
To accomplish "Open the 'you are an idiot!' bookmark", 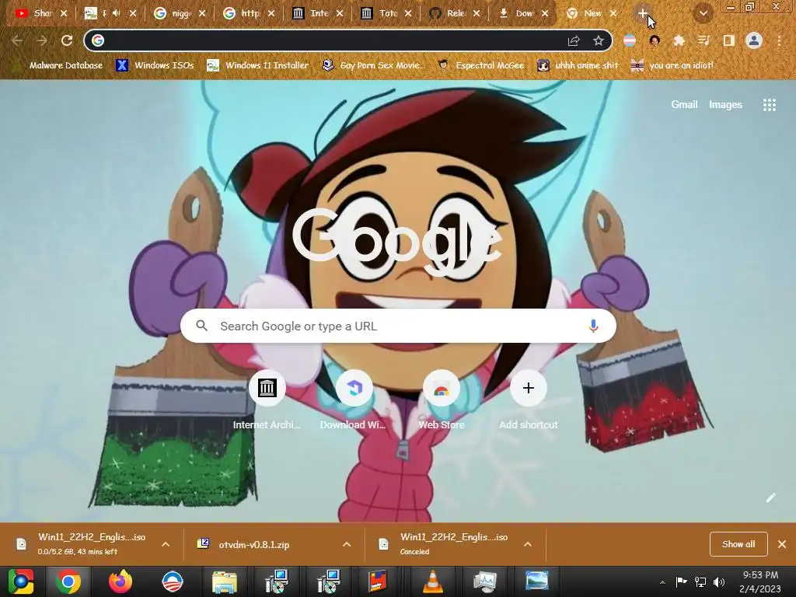I will click(x=672, y=65).
